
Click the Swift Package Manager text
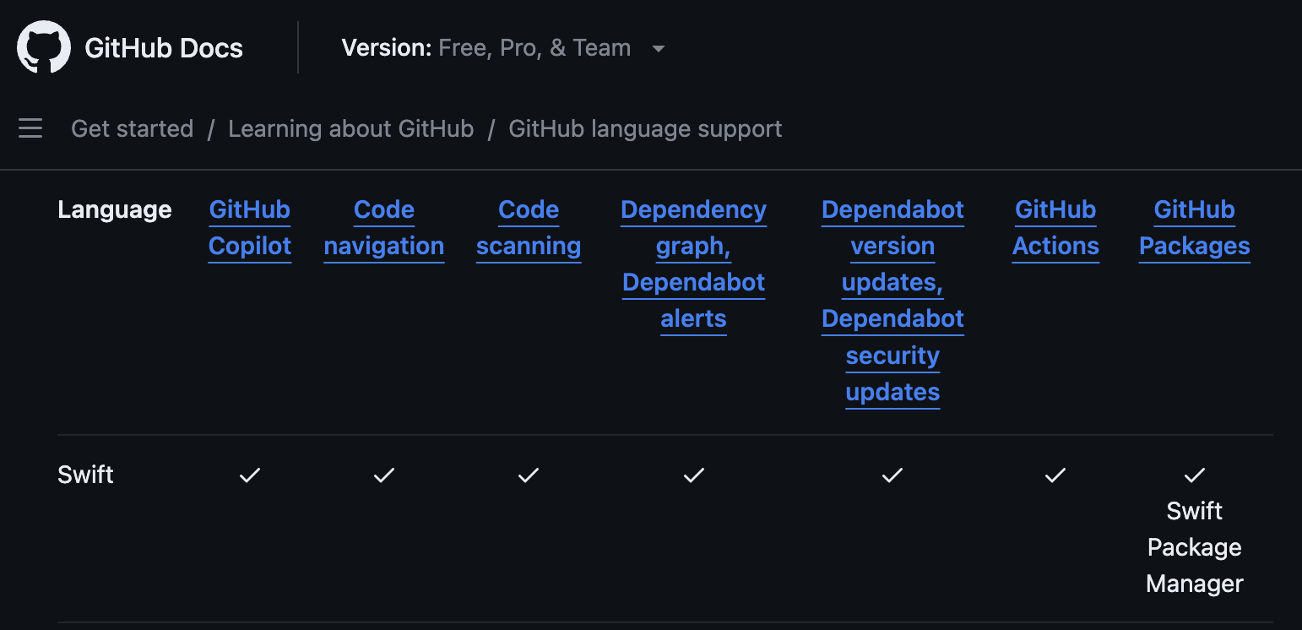click(x=1195, y=547)
